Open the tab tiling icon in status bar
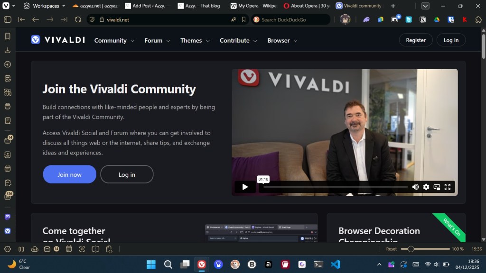Screen dimensions: 486x273 click(95, 249)
